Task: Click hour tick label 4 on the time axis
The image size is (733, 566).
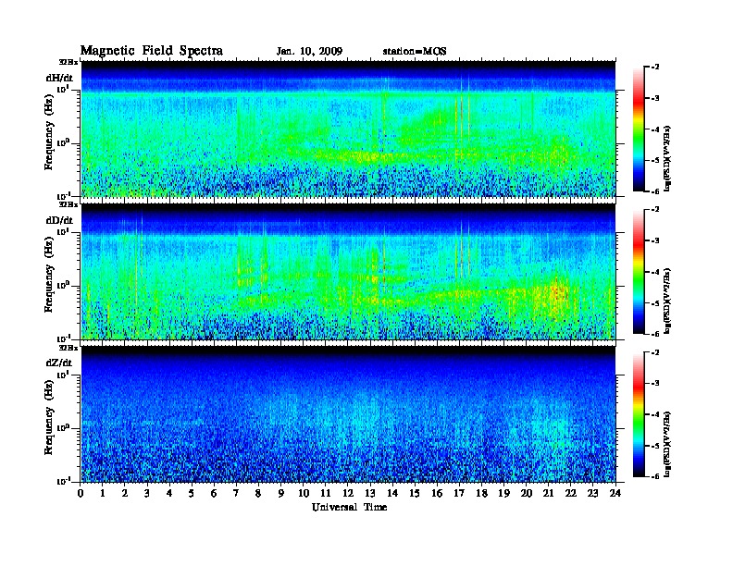Action: tap(169, 493)
